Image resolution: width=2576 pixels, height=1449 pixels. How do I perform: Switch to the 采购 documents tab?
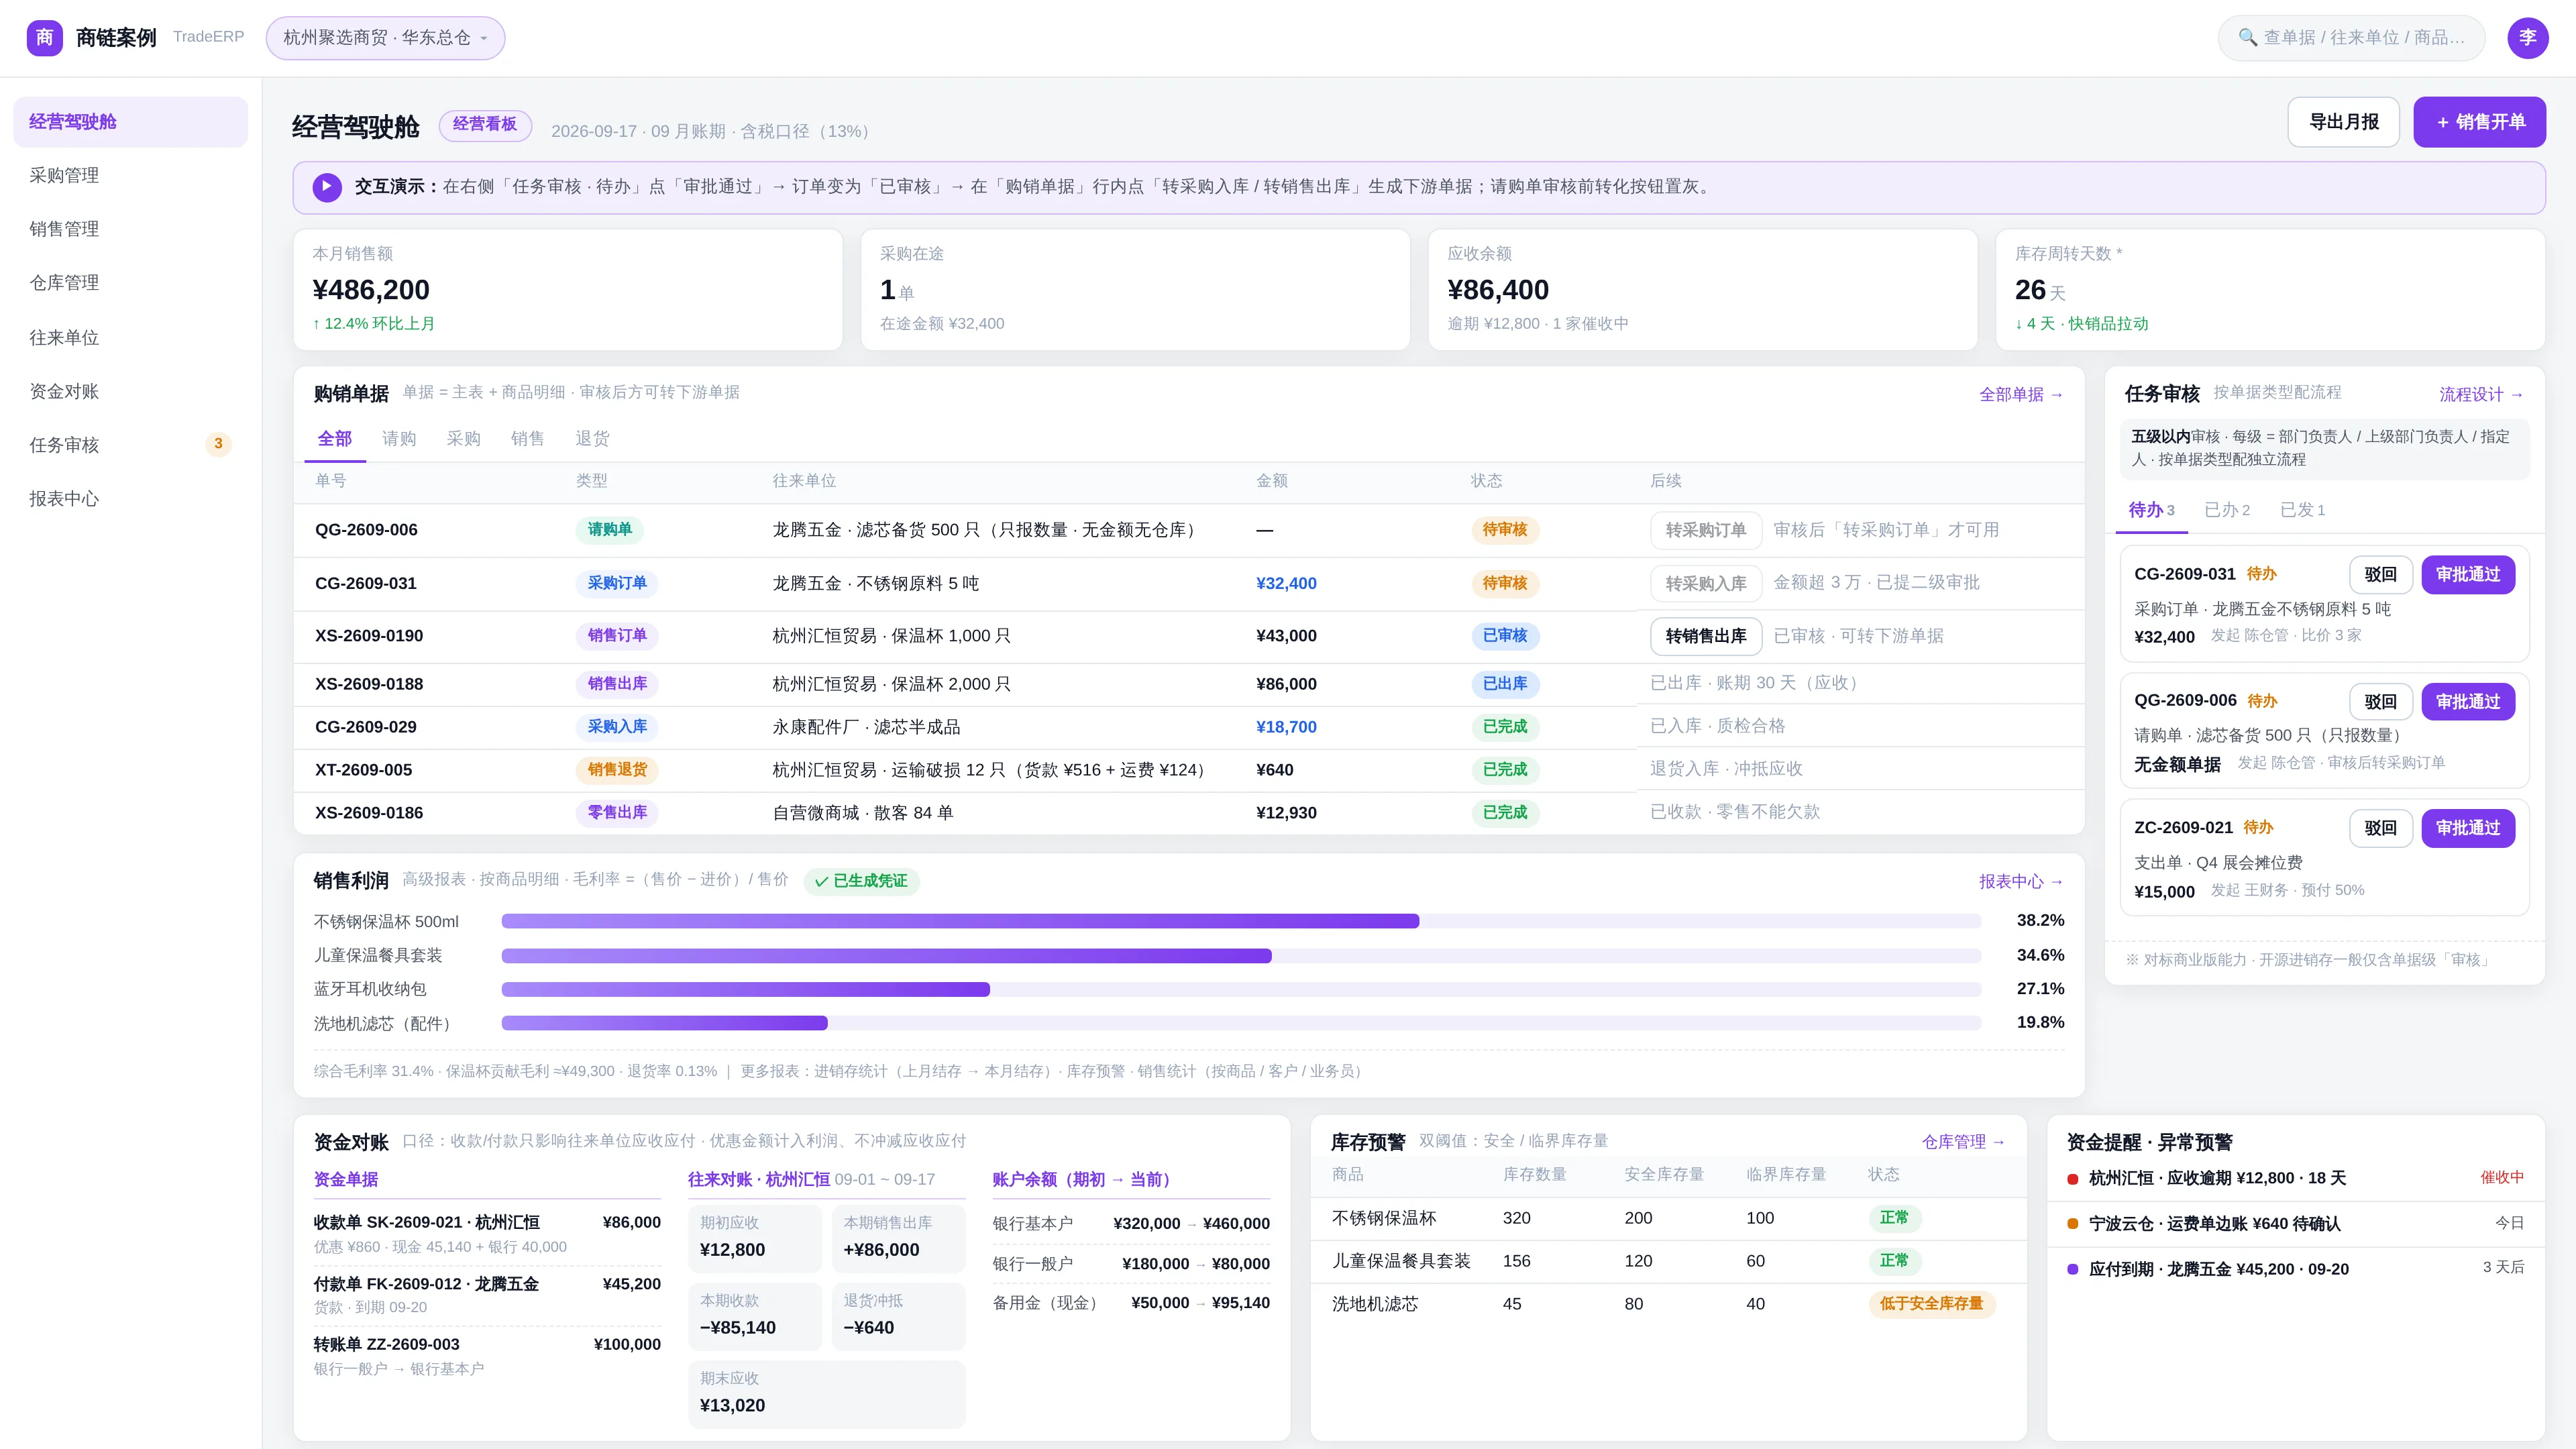[463, 439]
